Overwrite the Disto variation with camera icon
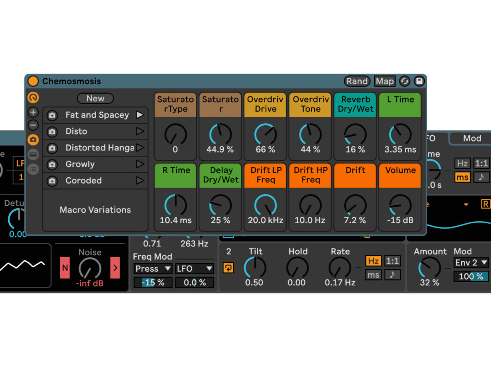Screen dimensions: 491x368 point(52,132)
